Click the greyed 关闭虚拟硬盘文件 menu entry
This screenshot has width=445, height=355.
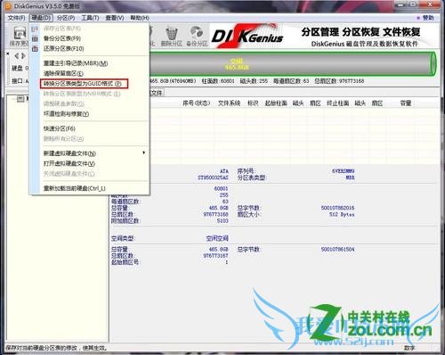[x=69, y=173]
